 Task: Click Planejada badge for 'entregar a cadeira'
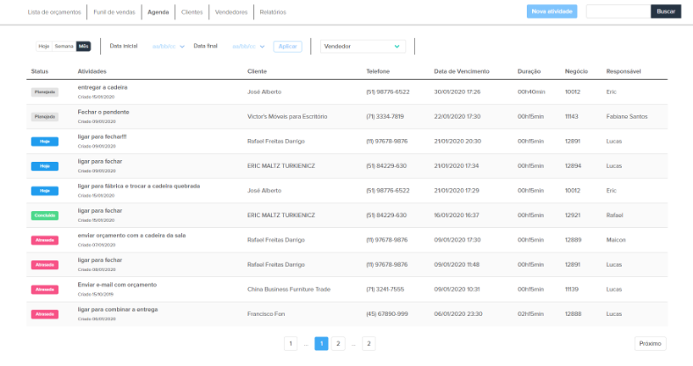pos(44,91)
